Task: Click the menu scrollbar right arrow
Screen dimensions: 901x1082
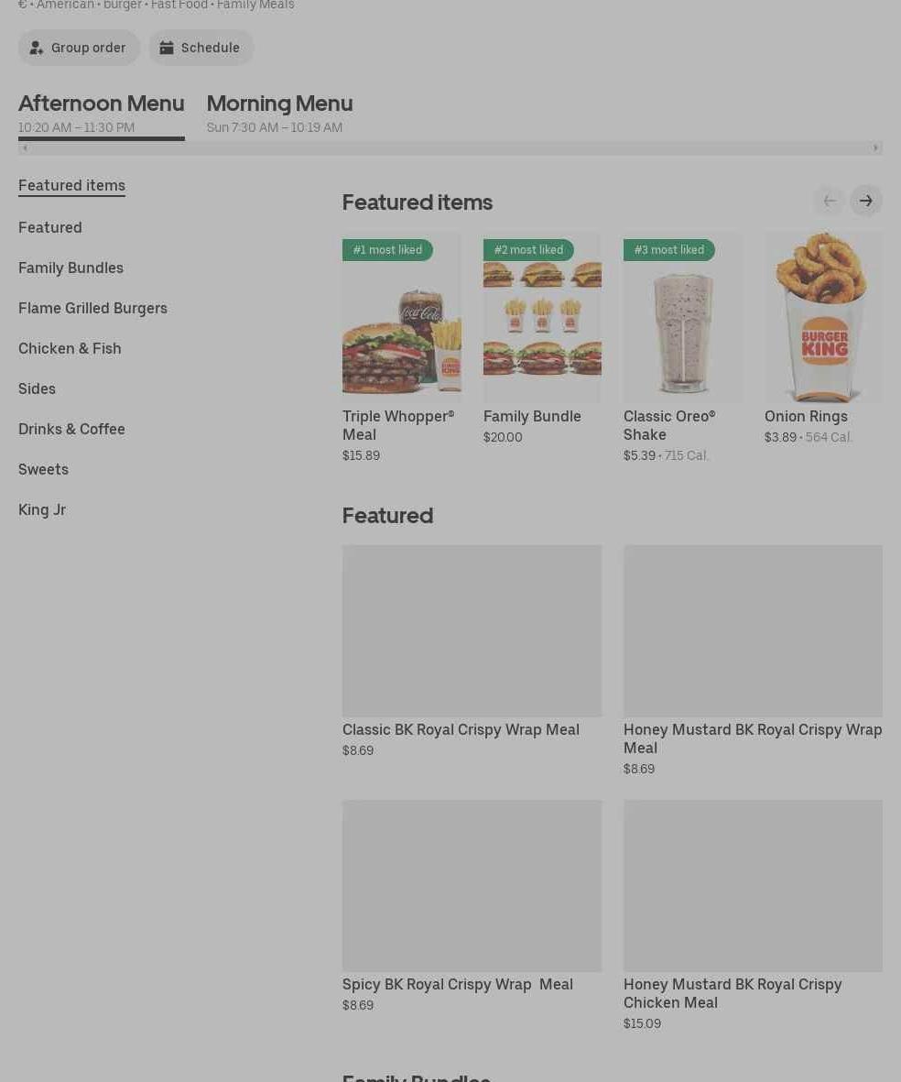Action: 876,148
